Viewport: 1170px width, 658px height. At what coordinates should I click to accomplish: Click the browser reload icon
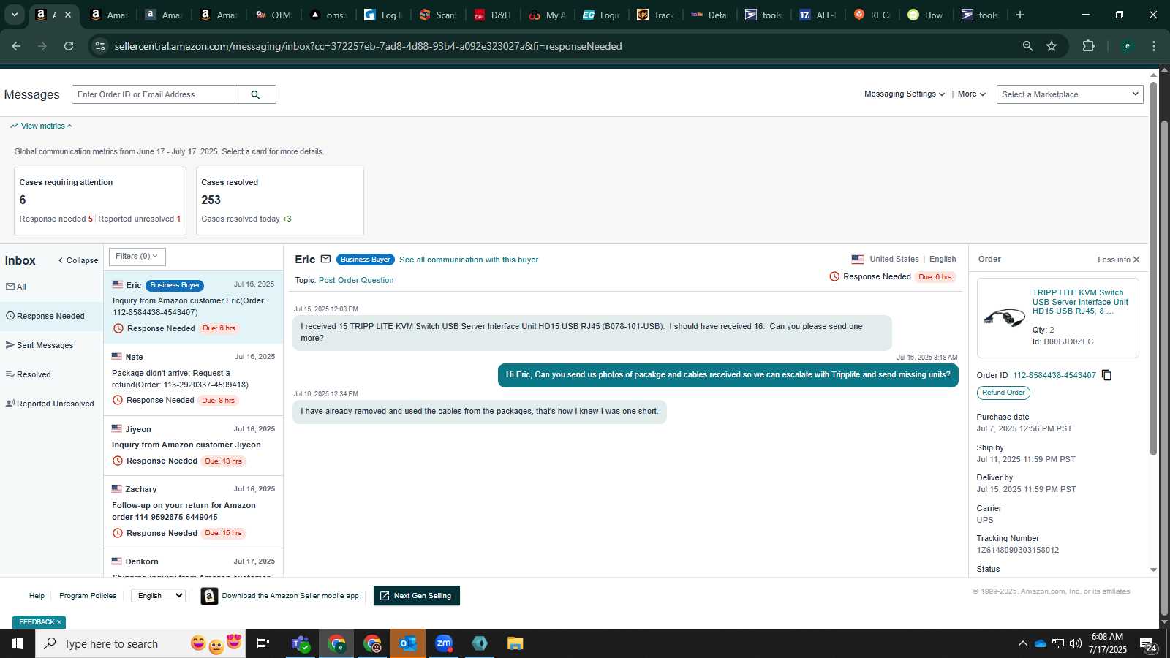[69, 46]
